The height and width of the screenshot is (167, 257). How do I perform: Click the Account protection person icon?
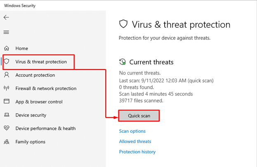tap(7, 75)
